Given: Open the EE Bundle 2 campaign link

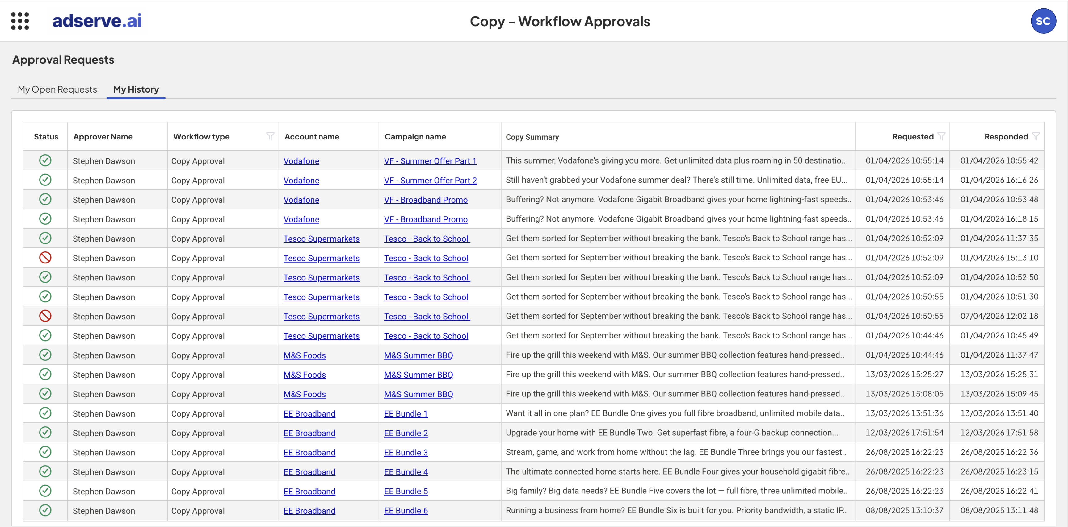Looking at the screenshot, I should [406, 433].
